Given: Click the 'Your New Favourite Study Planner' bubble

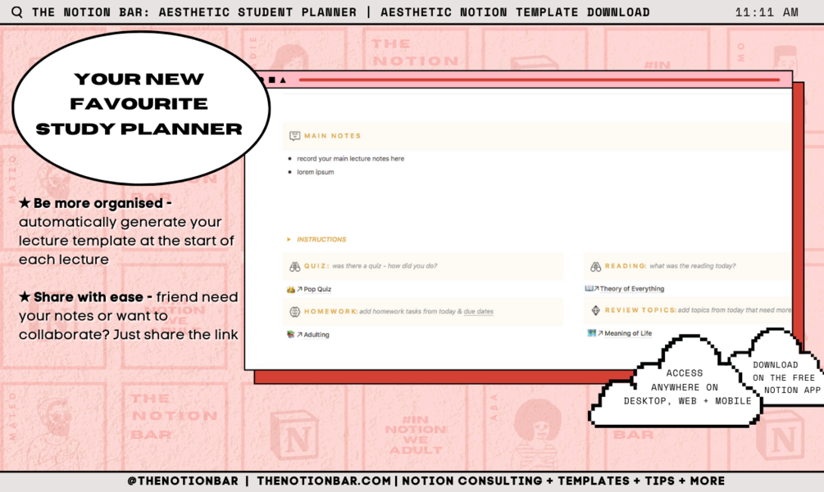Looking at the screenshot, I should (141, 107).
